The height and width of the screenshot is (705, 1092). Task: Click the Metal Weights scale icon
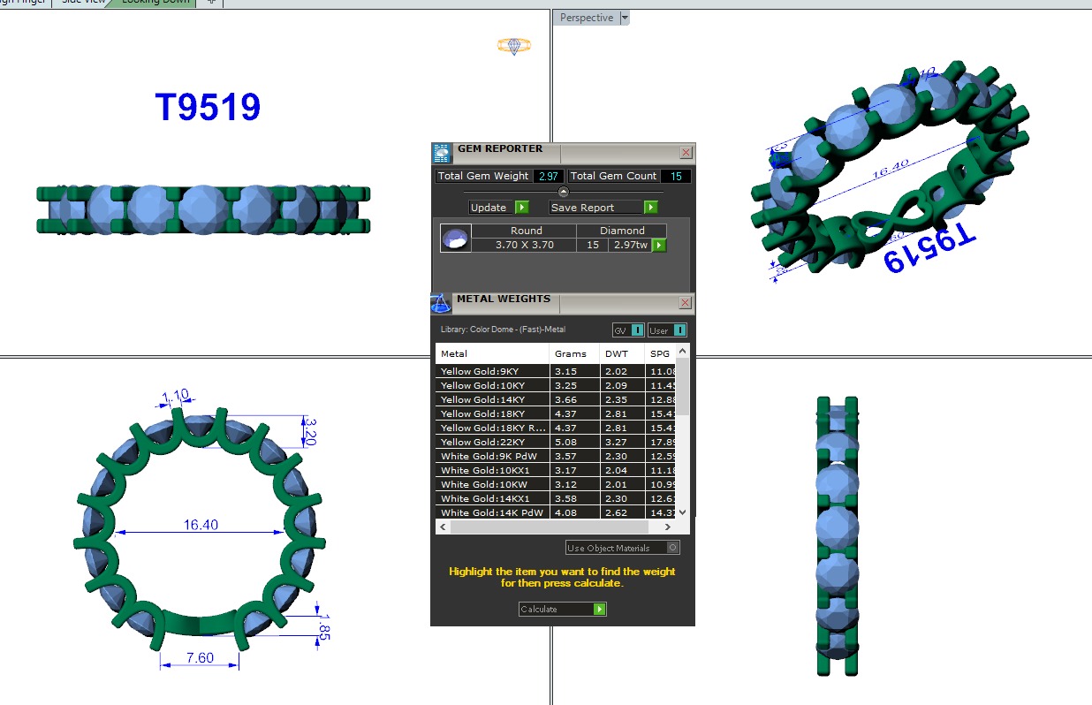point(441,303)
